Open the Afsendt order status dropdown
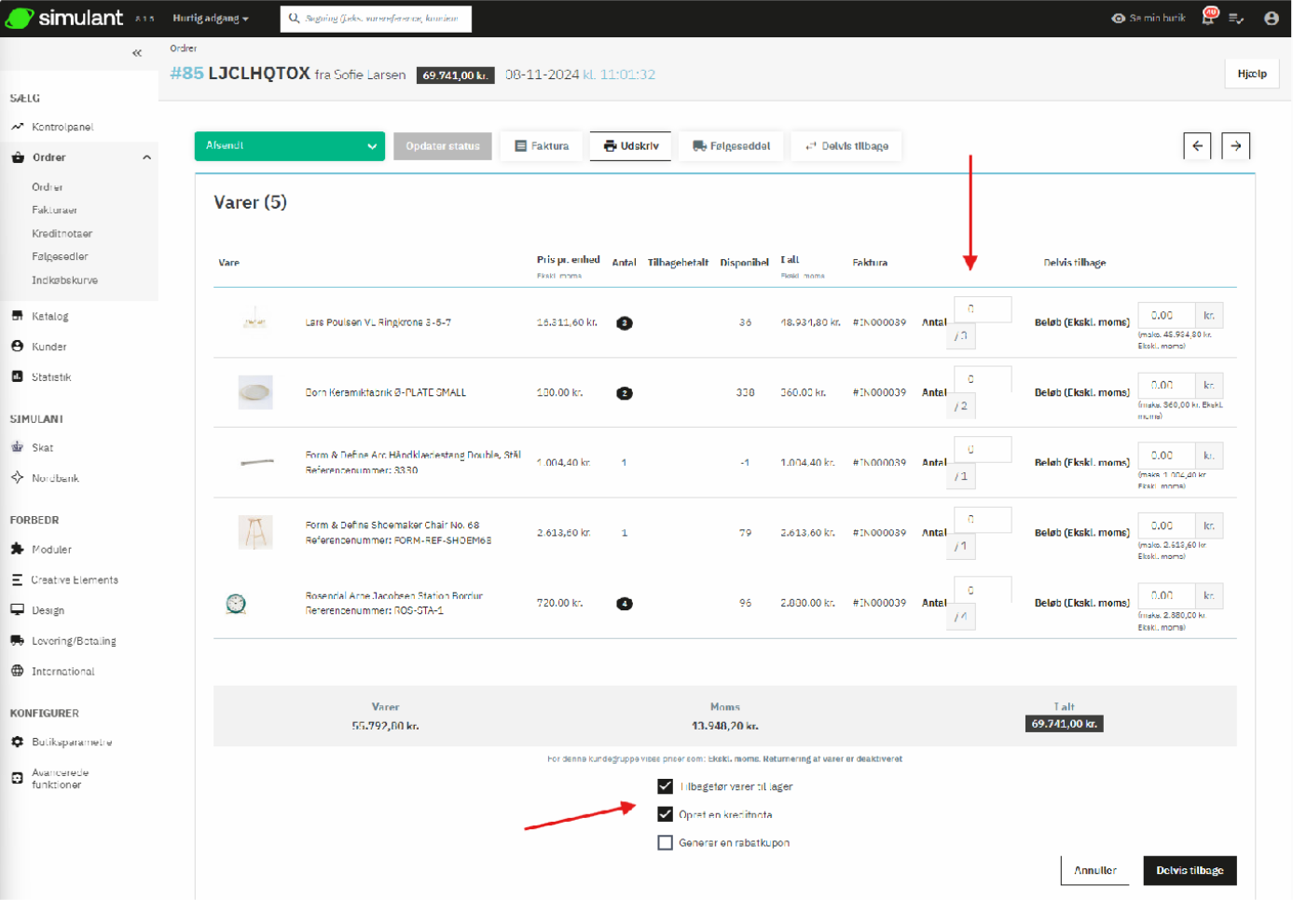 (x=289, y=146)
